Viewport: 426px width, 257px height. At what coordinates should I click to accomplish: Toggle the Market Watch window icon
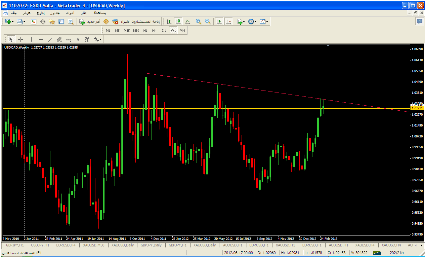click(x=33, y=21)
